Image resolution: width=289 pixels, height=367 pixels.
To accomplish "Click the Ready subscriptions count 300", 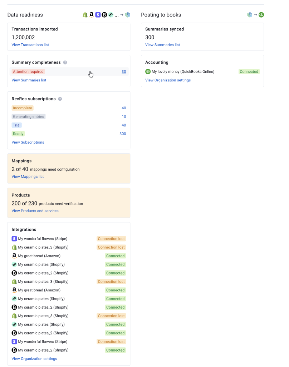I will pyautogui.click(x=123, y=134).
